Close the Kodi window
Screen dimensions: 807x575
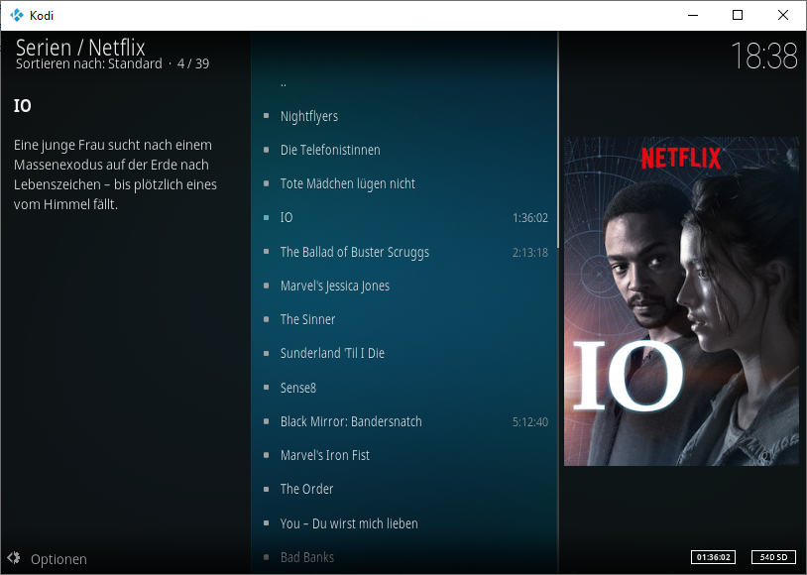point(783,15)
